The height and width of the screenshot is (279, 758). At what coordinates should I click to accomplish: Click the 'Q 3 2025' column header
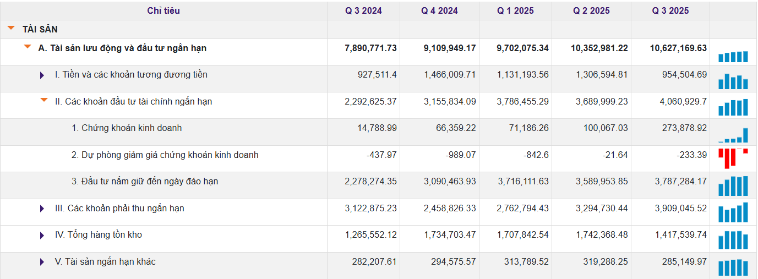point(670,10)
